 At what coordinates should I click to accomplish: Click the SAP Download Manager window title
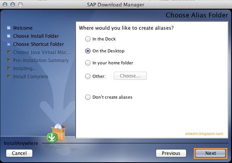click(x=116, y=5)
